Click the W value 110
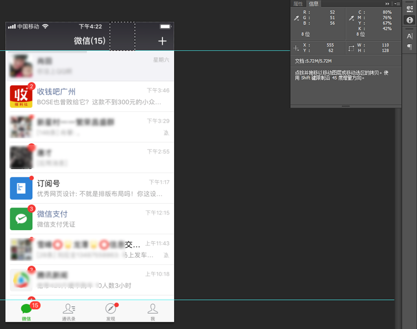The width and height of the screenshot is (417, 329). click(x=386, y=45)
